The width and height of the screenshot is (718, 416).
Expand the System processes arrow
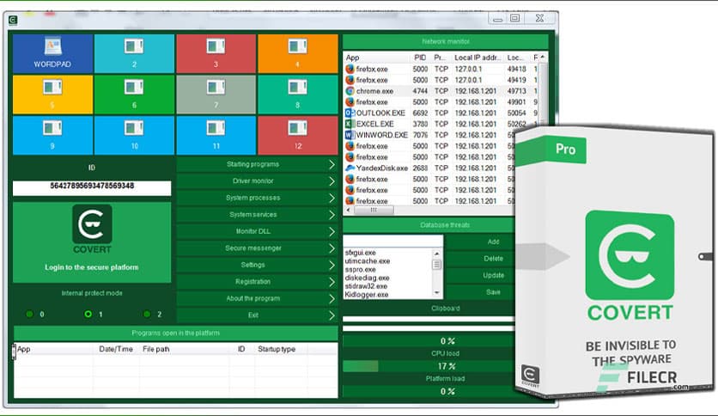pos(332,198)
